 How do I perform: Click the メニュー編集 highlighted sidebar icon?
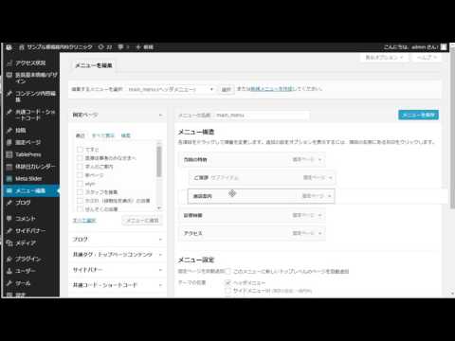(x=9, y=190)
